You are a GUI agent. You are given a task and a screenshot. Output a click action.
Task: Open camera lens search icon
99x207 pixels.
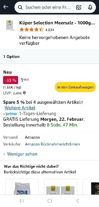point(79,7)
